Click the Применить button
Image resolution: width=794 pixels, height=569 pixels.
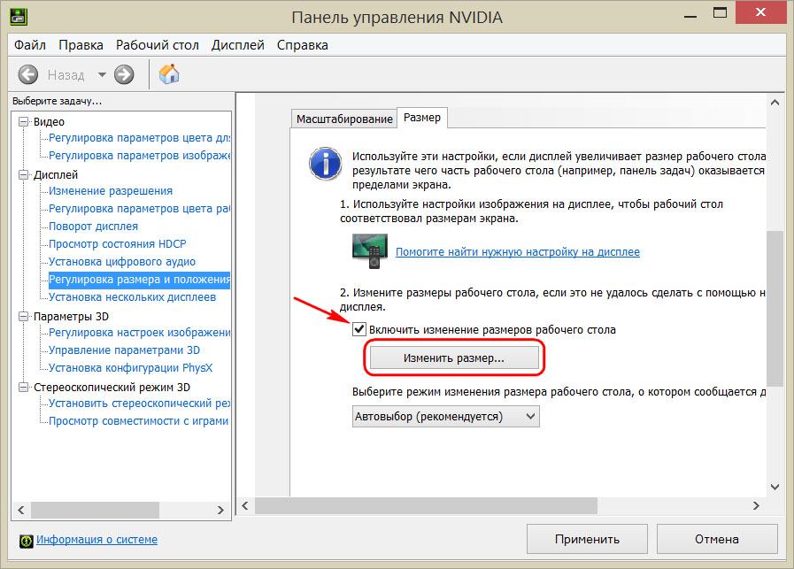(586, 538)
